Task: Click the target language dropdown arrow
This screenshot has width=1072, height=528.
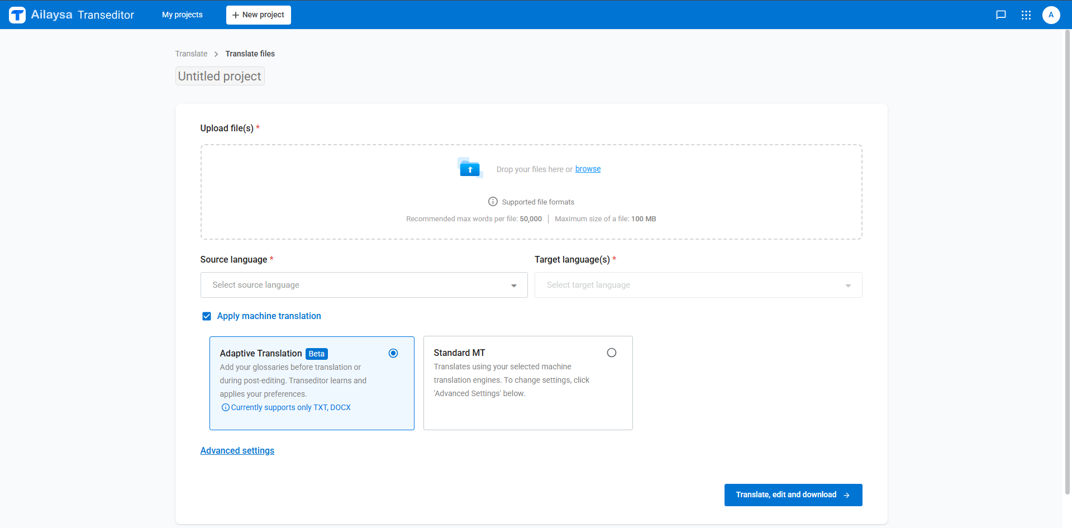Action: (848, 286)
